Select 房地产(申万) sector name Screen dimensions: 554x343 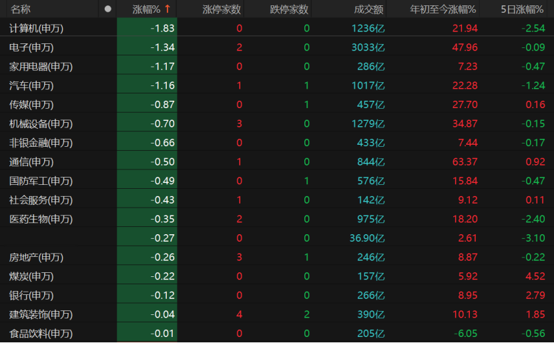point(37,257)
